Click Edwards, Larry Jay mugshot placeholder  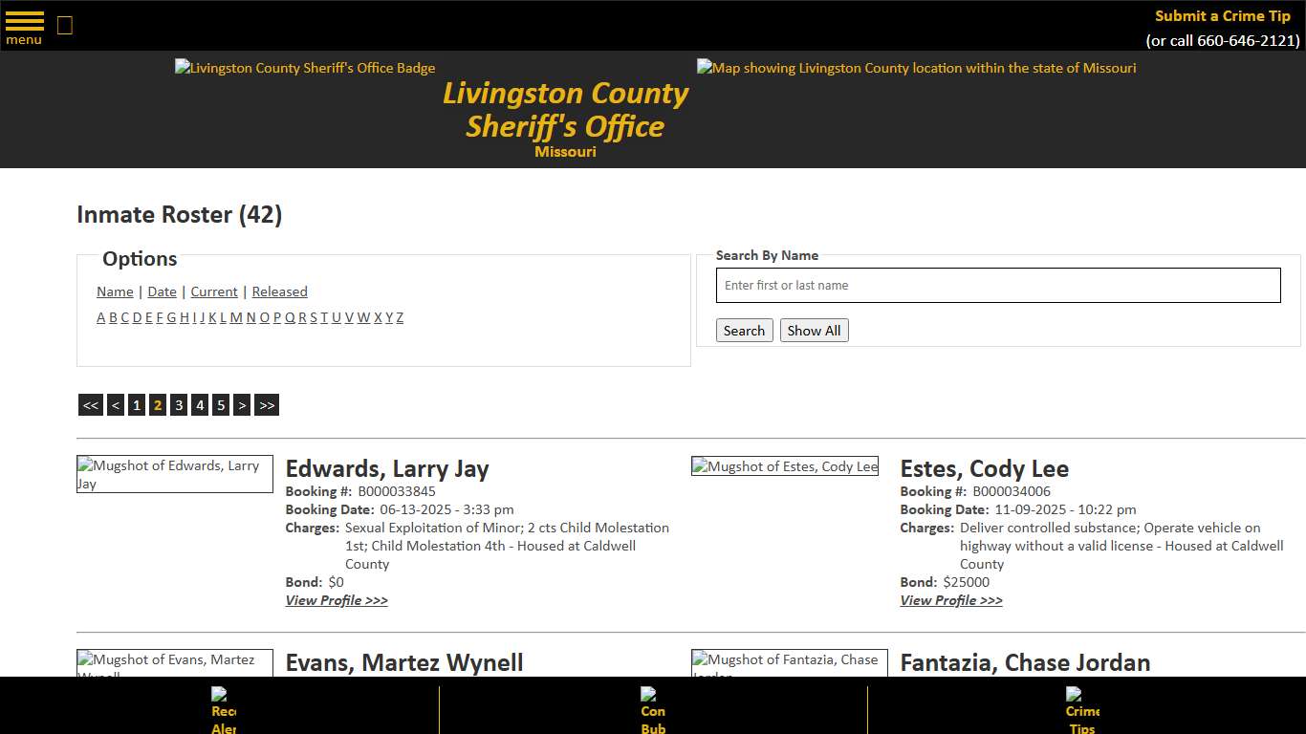(174, 473)
